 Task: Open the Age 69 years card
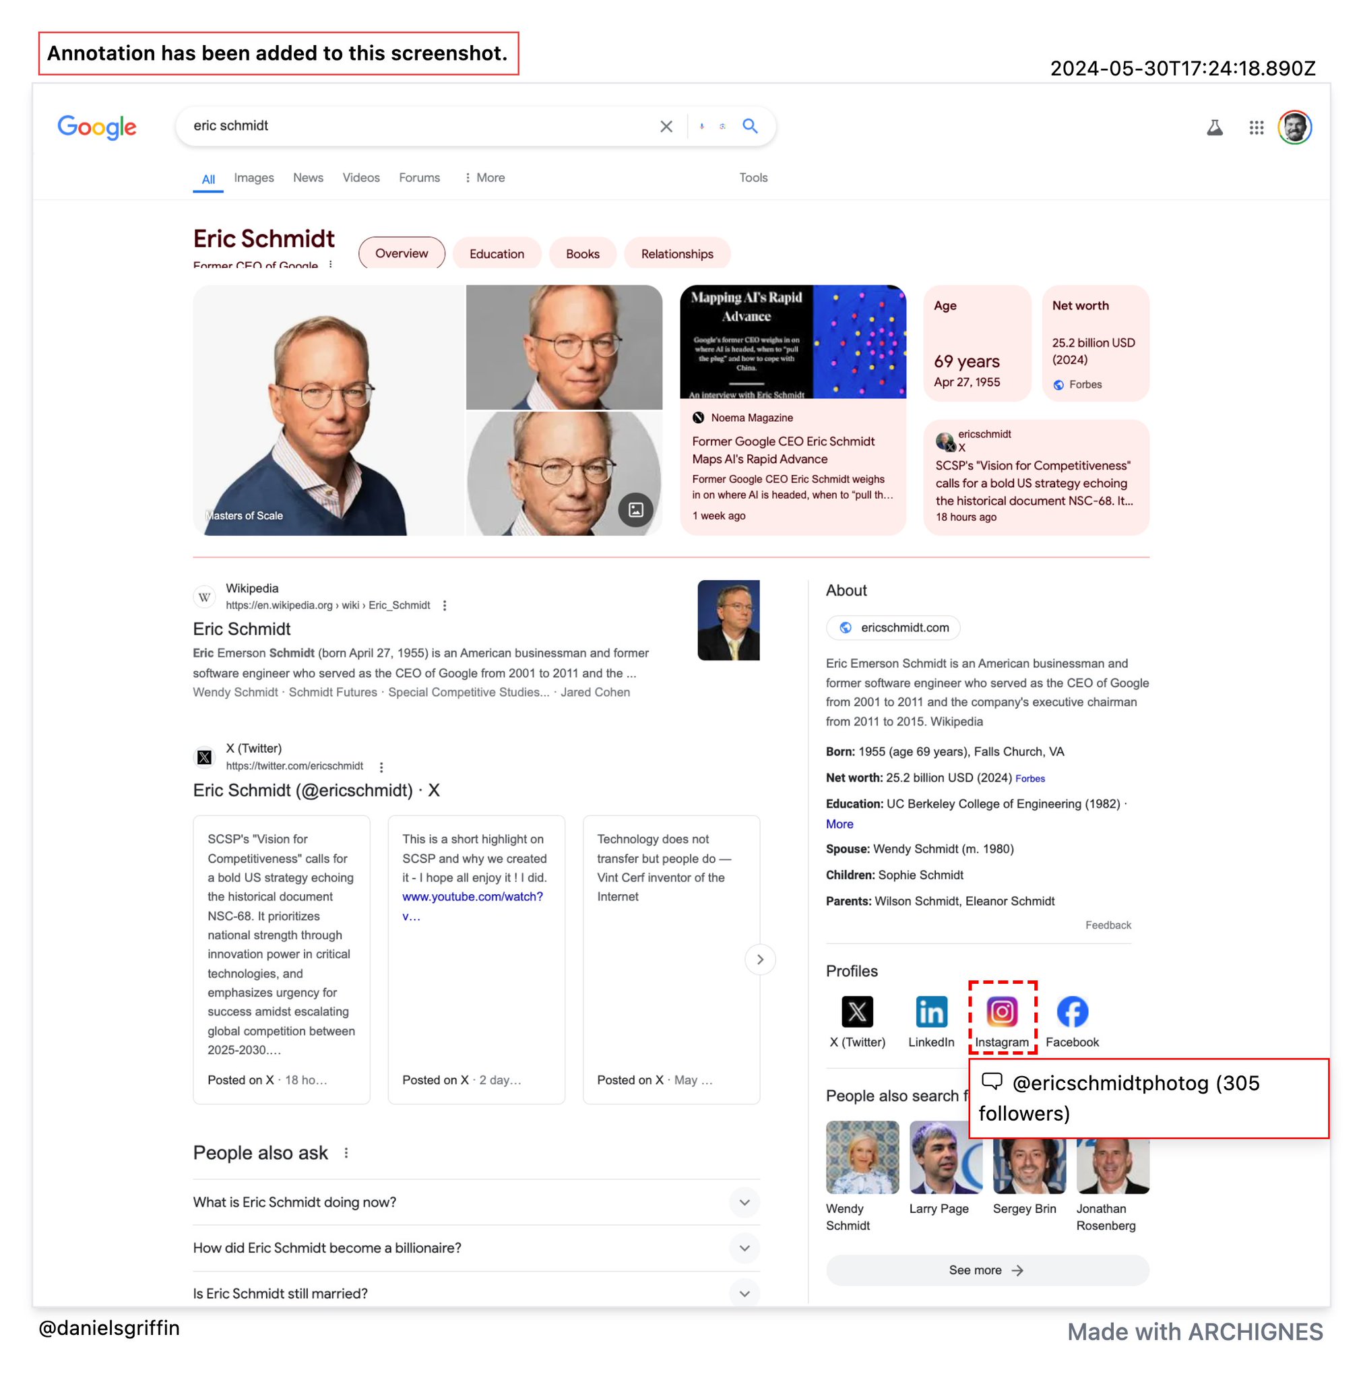click(977, 343)
